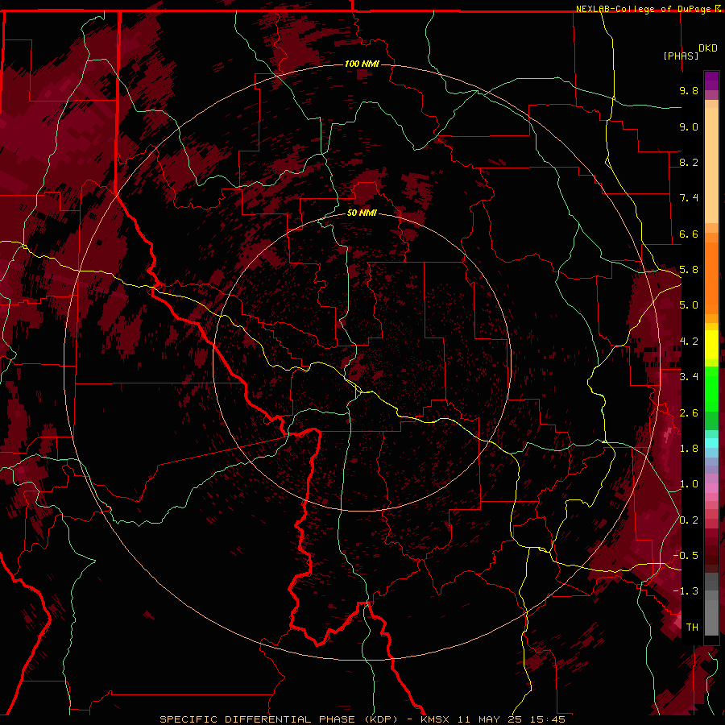Click the bright green band of the color bar

click(x=711, y=388)
